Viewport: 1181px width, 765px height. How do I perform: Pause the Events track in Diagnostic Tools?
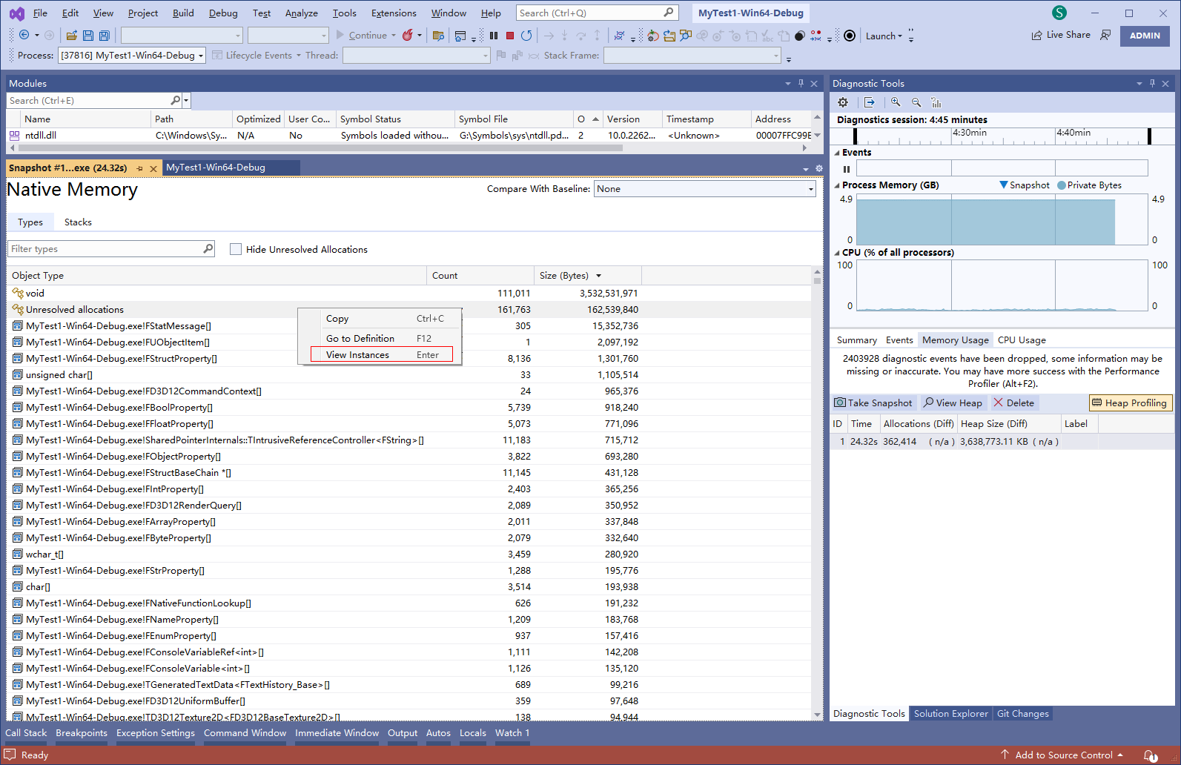click(847, 169)
